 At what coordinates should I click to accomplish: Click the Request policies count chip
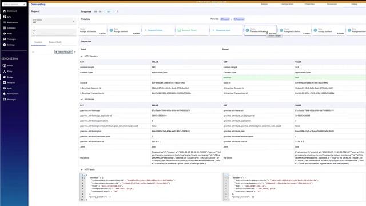[225, 19]
